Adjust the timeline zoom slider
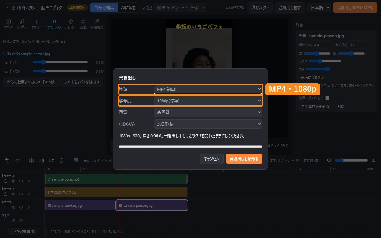Viewport: 381px width, 238px height. pos(352,160)
